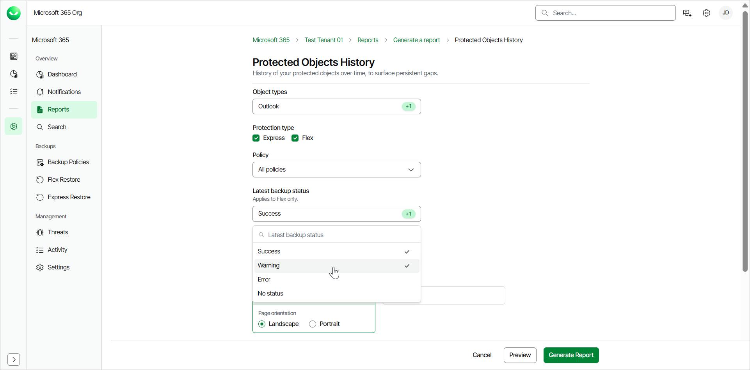Click the Microsoft 365 breadcrumb link

[x=271, y=40]
